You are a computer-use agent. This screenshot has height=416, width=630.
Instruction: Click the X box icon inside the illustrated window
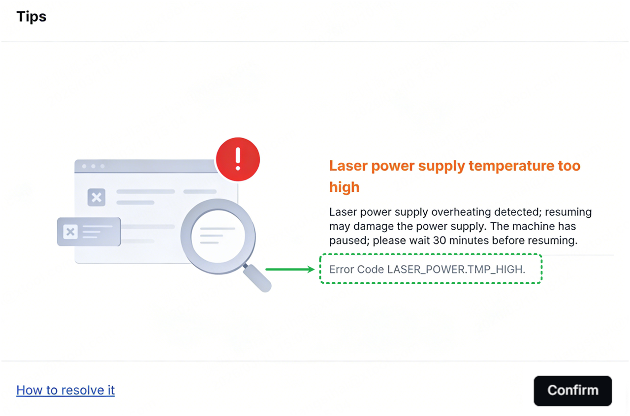click(96, 198)
